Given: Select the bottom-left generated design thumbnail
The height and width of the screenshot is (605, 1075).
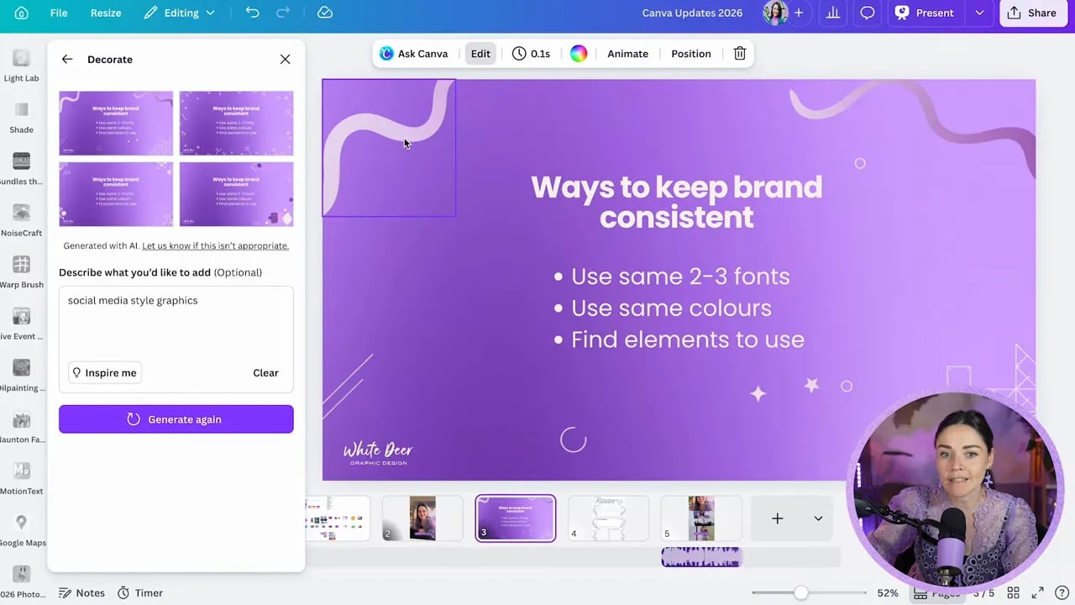Looking at the screenshot, I should [116, 194].
